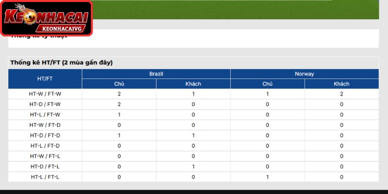The width and height of the screenshot is (388, 194).
Task: Click Norway Khách value in HT-W / FT-W row
Action: (341, 94)
